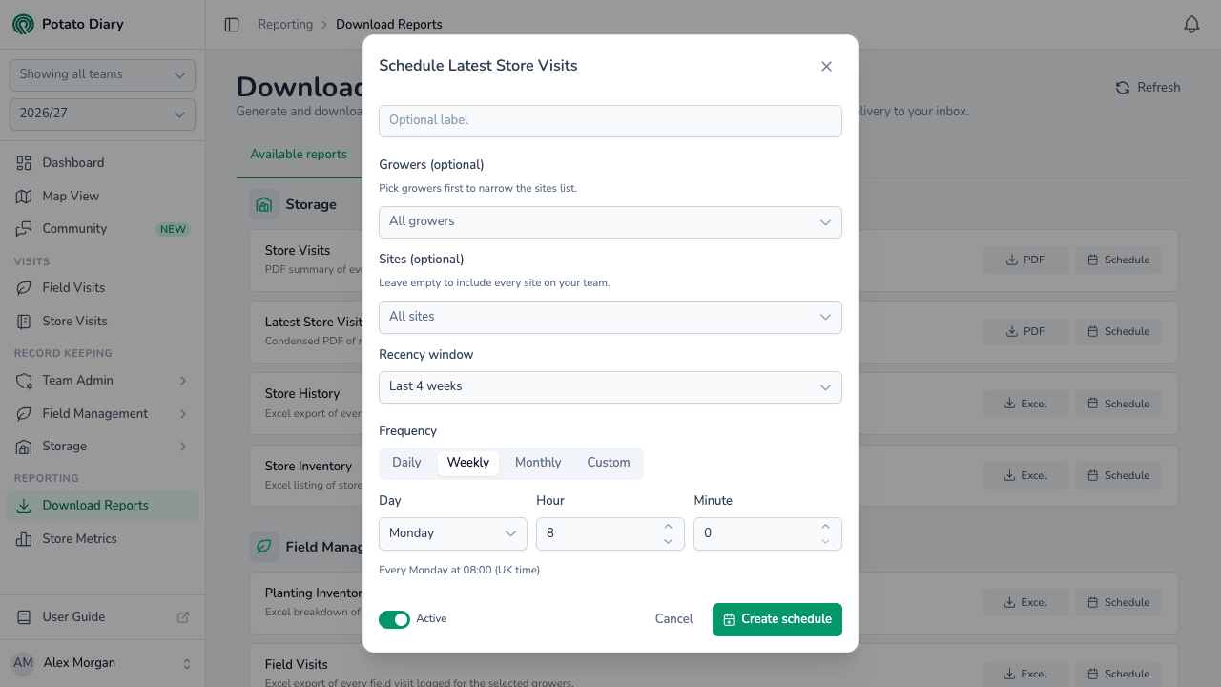
Task: Open the User Guide external link
Action: point(103,617)
